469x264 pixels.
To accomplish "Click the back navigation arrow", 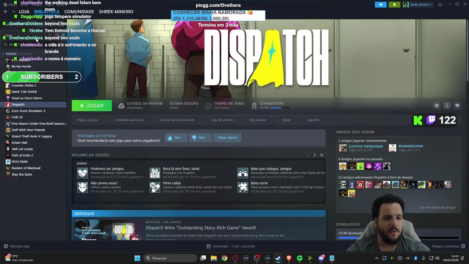I will coord(5,12).
